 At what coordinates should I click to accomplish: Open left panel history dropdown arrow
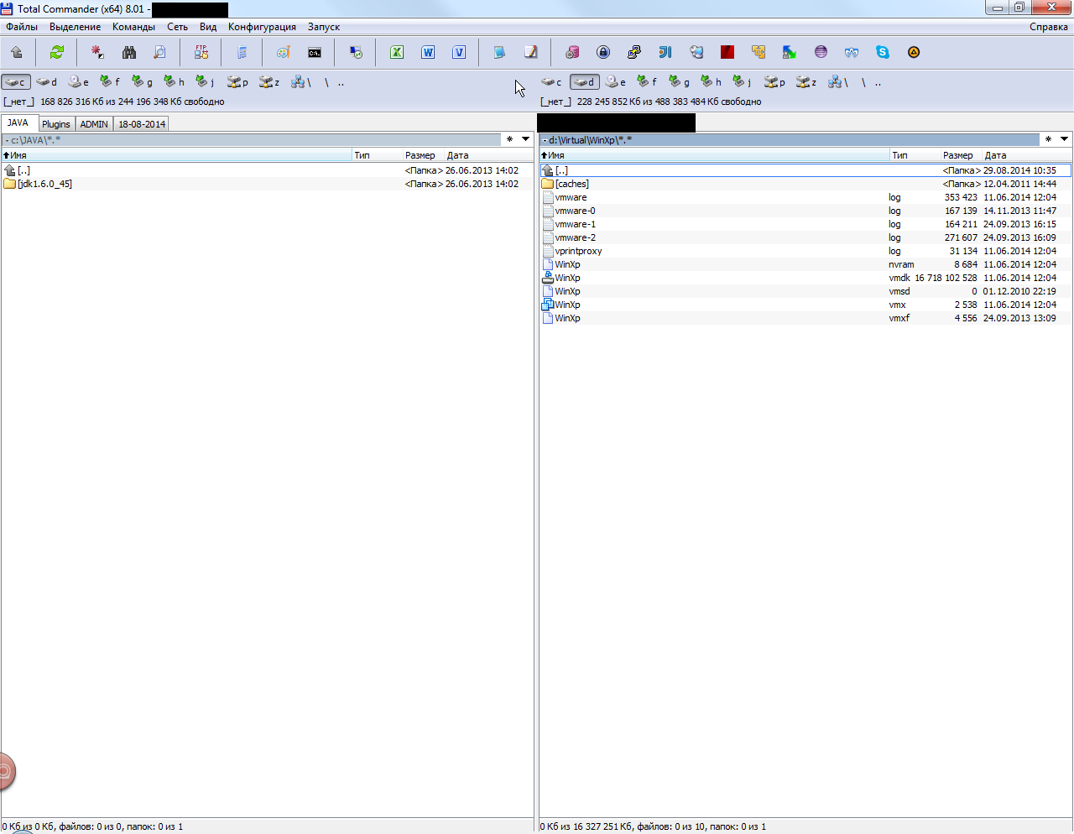tap(526, 139)
